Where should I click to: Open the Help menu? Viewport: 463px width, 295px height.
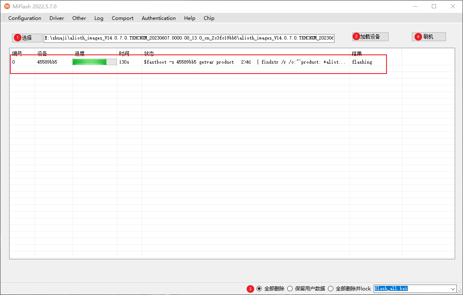point(190,18)
